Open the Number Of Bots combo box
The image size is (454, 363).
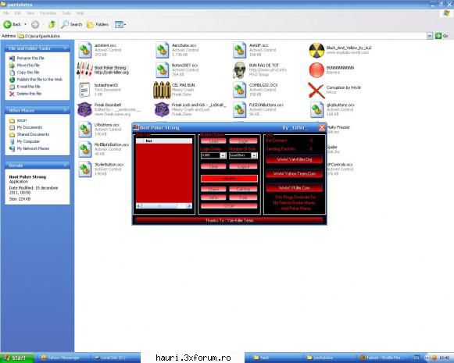(254, 155)
